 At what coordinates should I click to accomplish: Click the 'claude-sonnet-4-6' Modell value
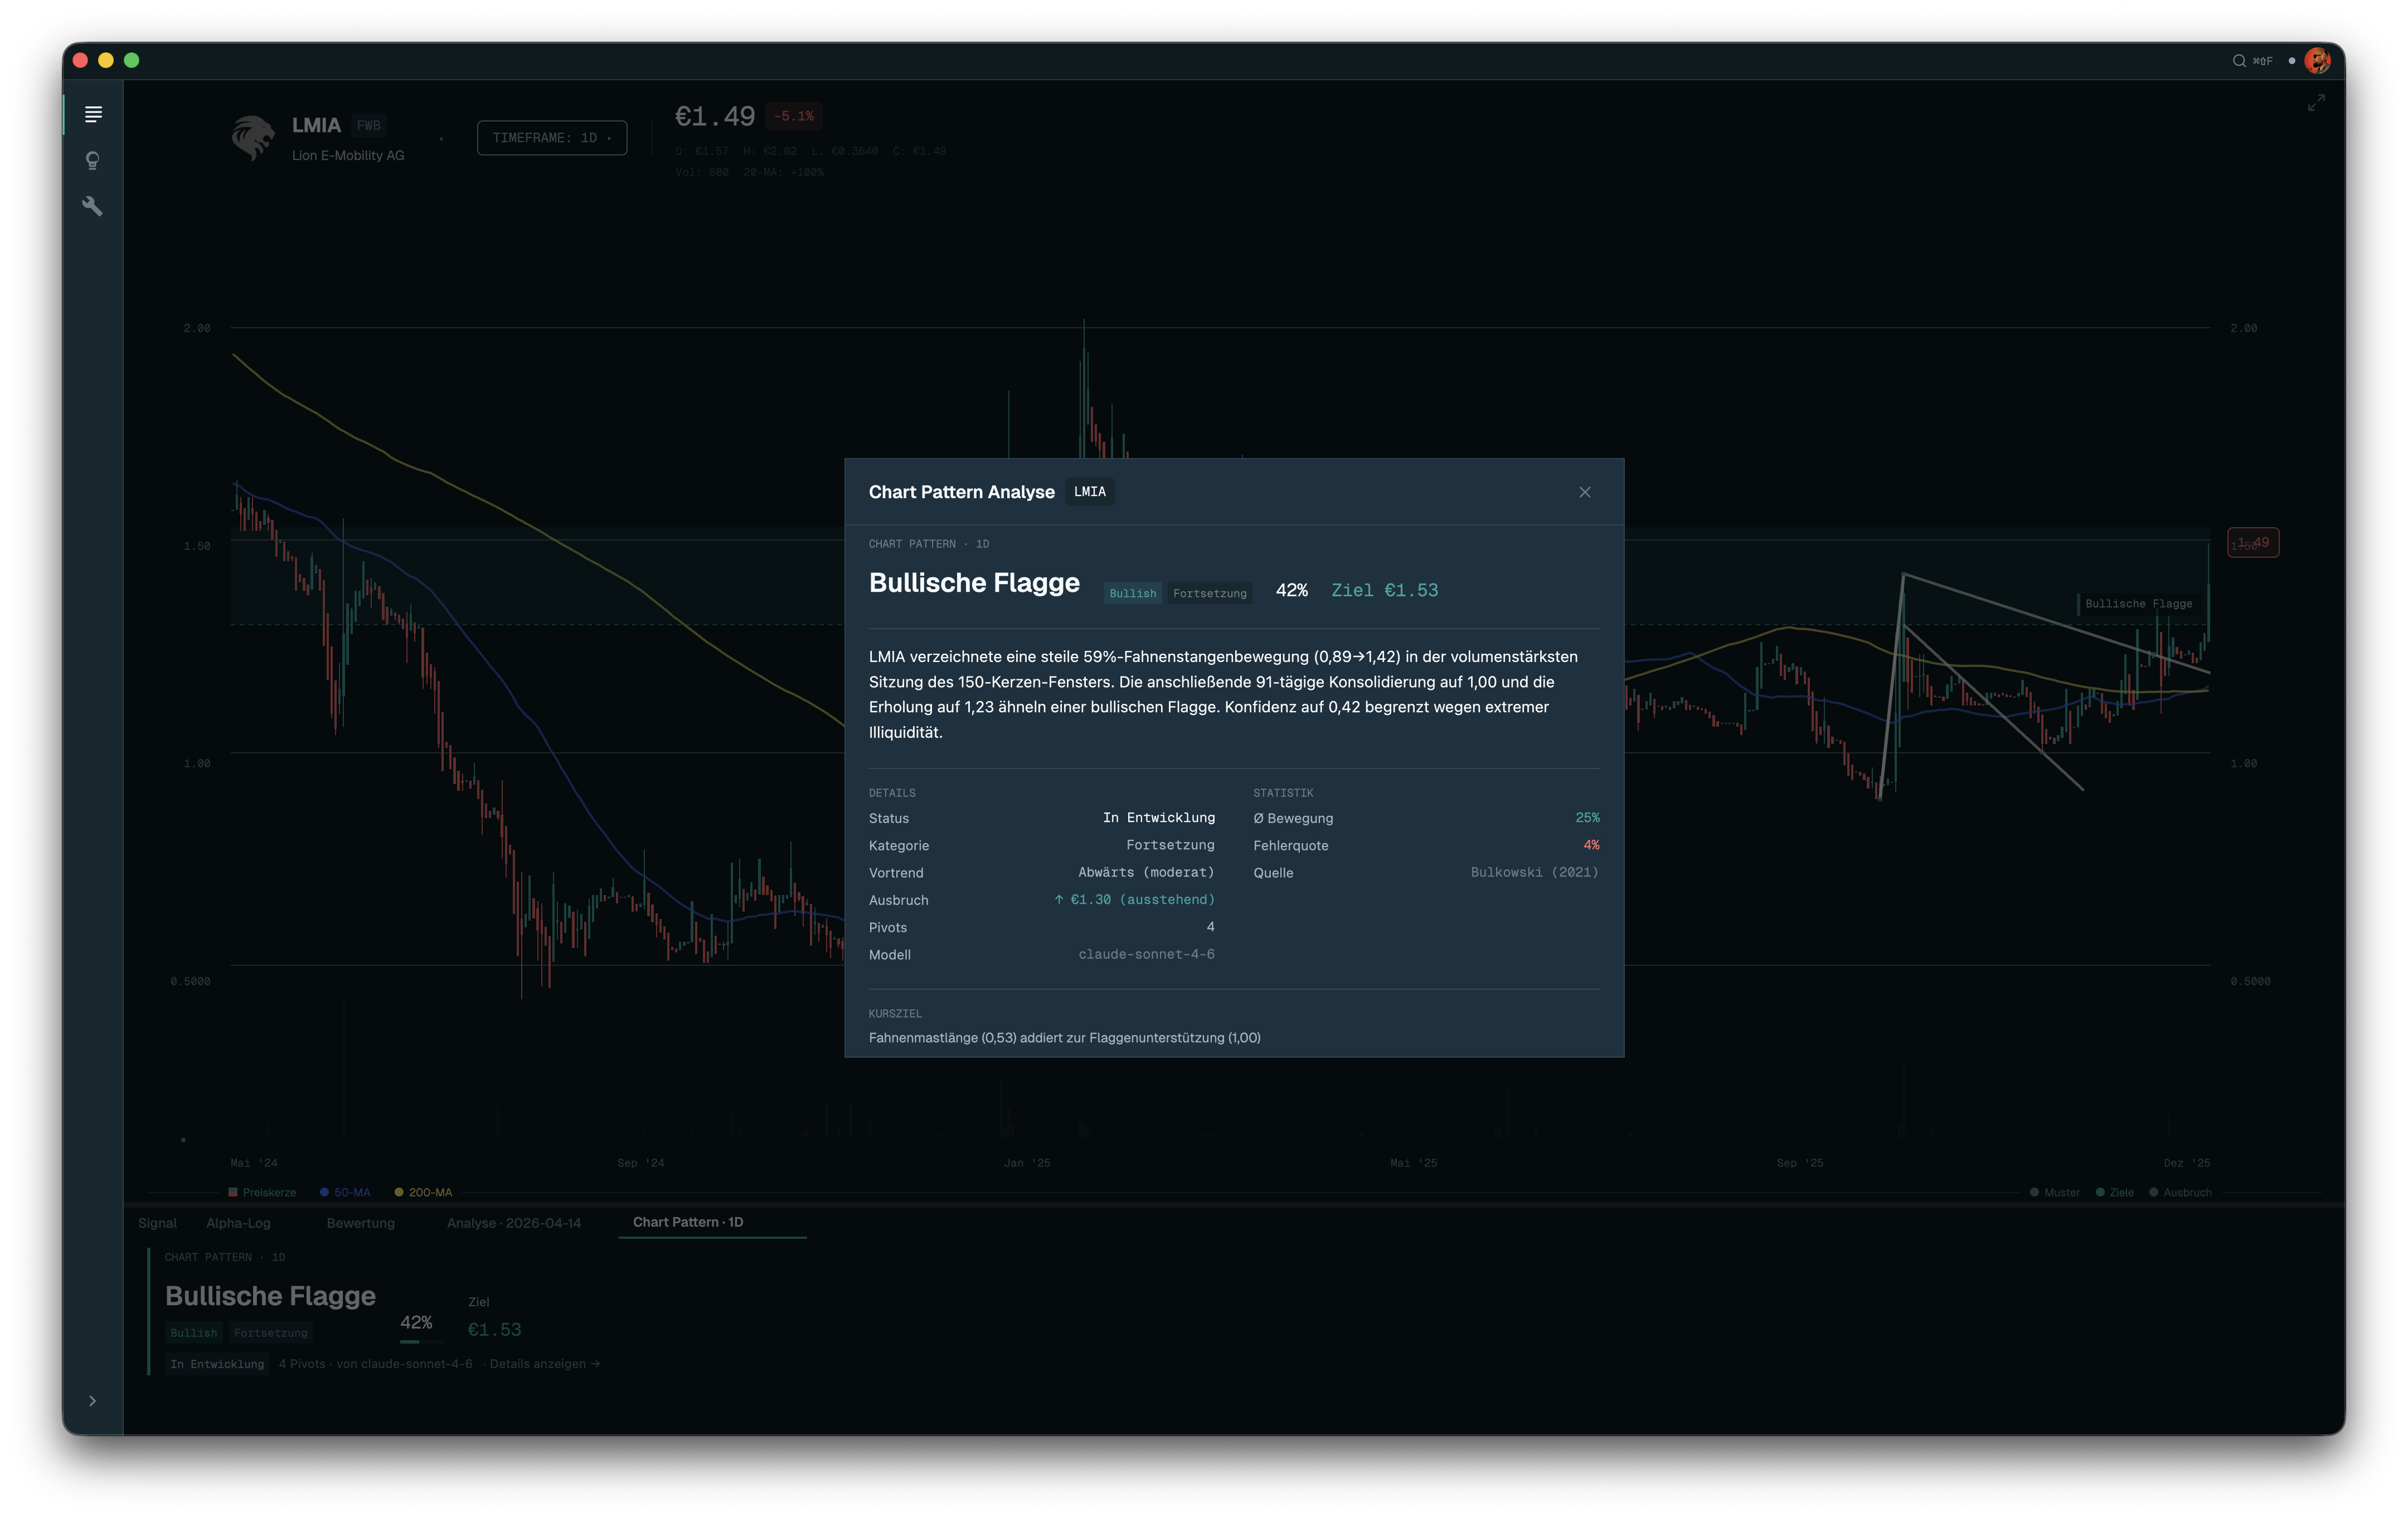pyautogui.click(x=1146, y=955)
